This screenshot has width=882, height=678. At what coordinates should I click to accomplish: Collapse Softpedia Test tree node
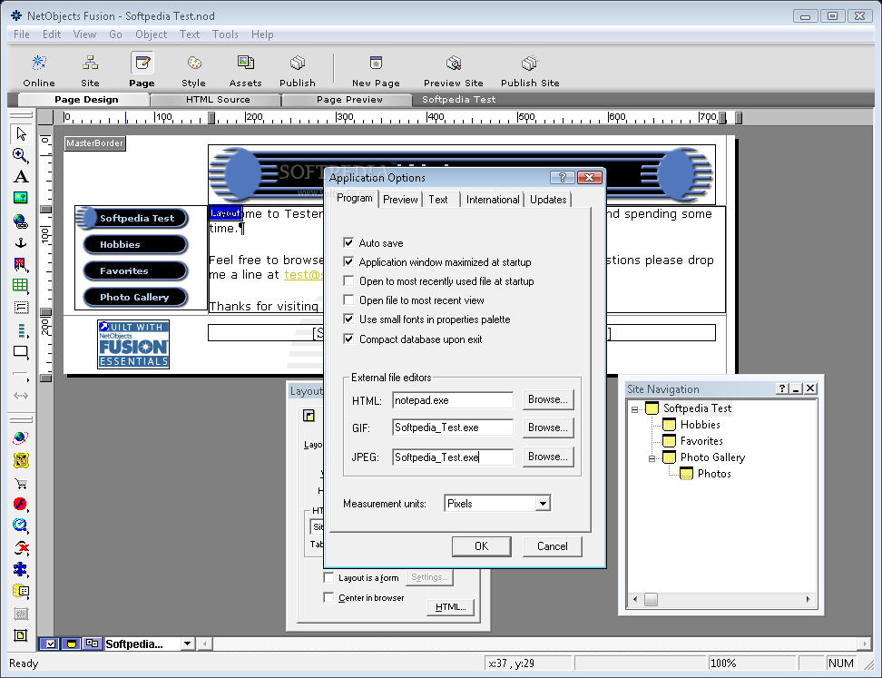point(634,409)
